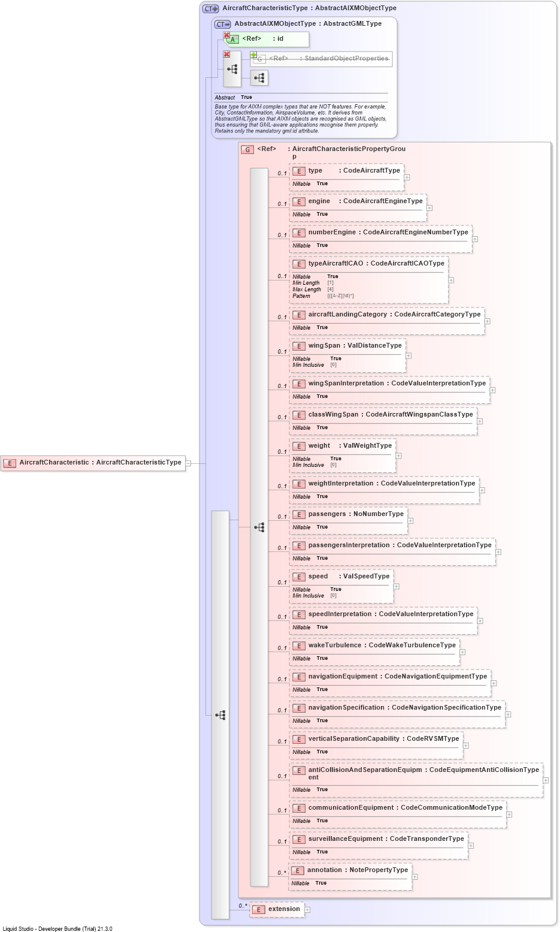Click the G icon of AircraftCharacteristicPropertyGroup
560x932 pixels.
(247, 149)
